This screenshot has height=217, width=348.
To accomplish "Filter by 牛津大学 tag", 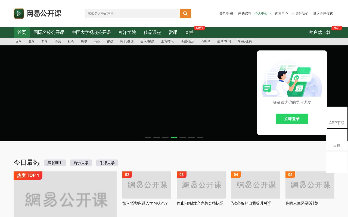I will click(107, 163).
